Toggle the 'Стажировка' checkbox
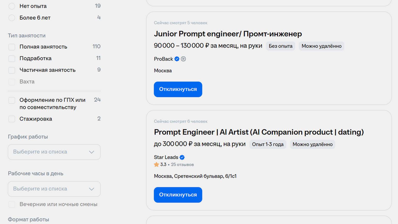Screen dimensions: 398x224 (x=12, y=119)
